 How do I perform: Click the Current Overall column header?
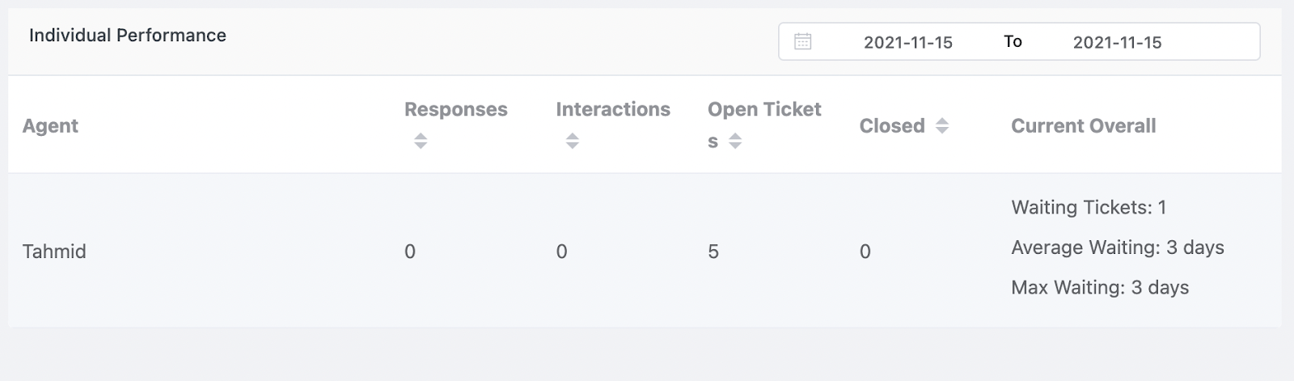(x=1083, y=125)
